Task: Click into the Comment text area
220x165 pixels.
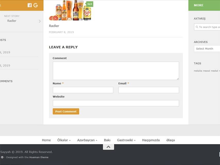Action: [116, 71]
